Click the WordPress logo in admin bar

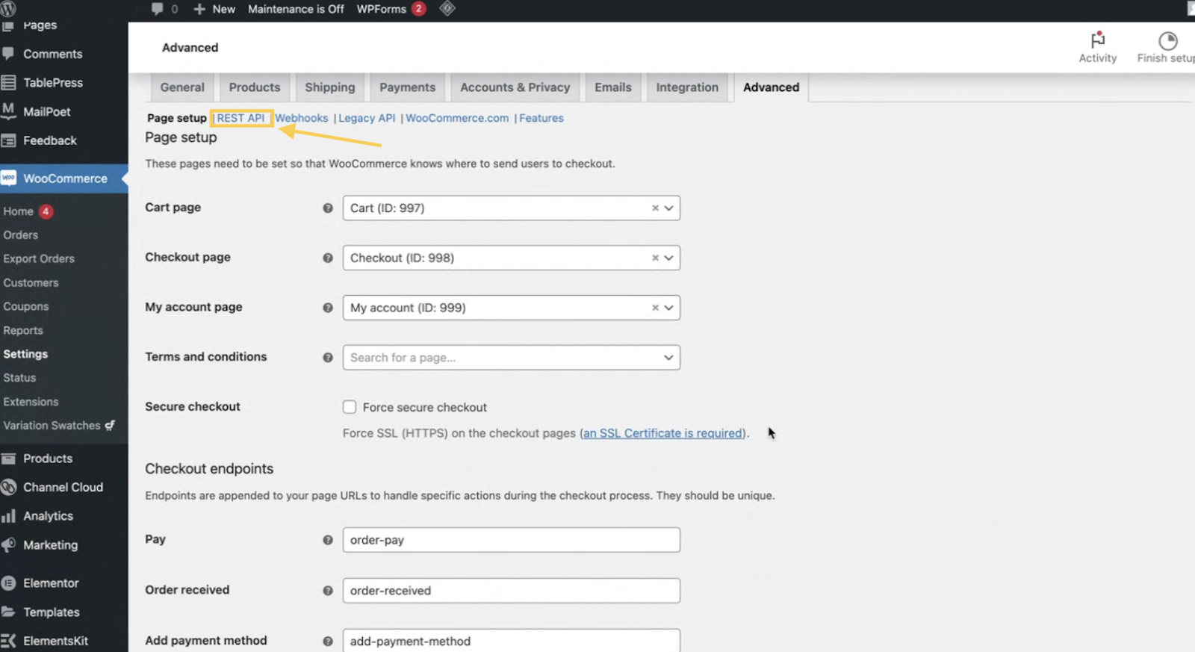pos(8,9)
